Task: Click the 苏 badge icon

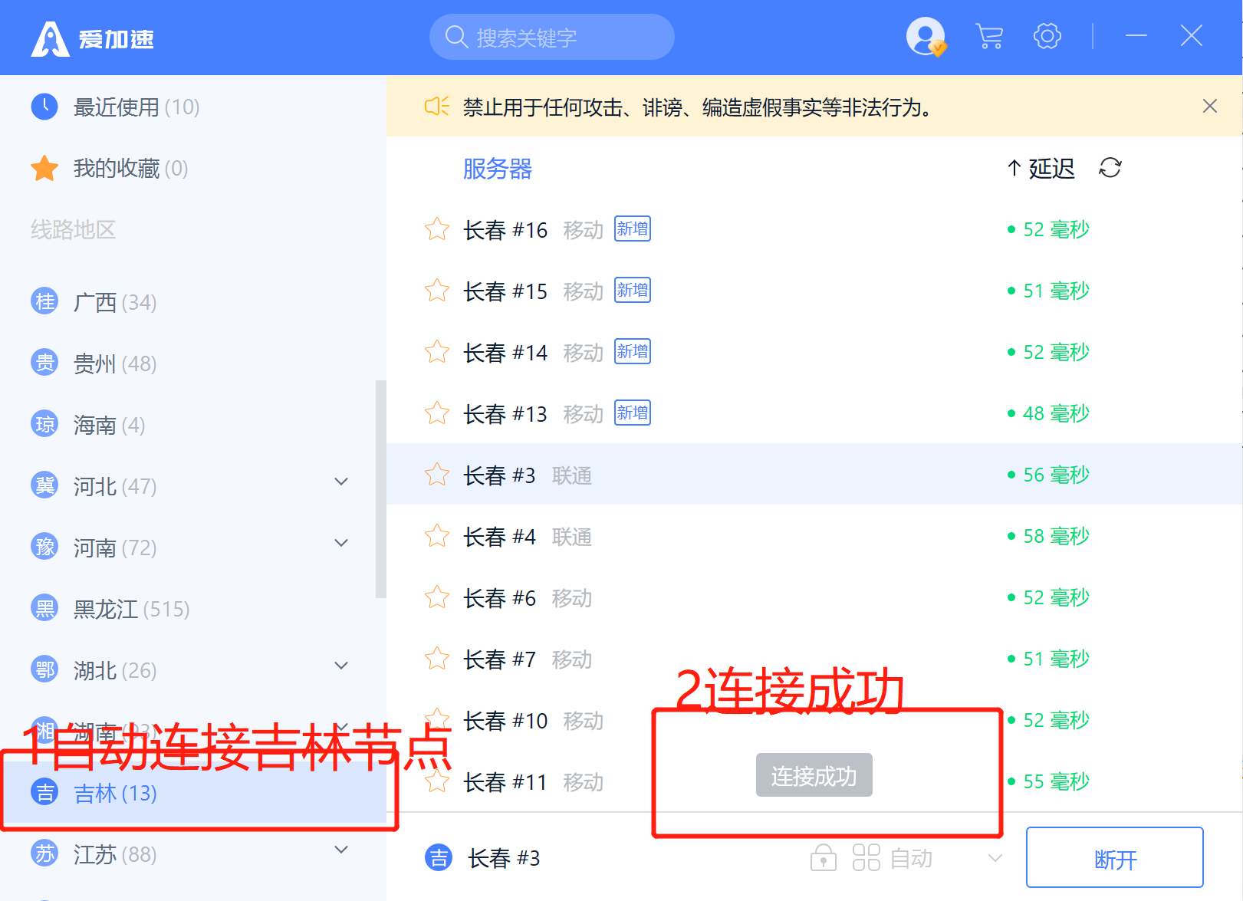Action: tap(44, 853)
